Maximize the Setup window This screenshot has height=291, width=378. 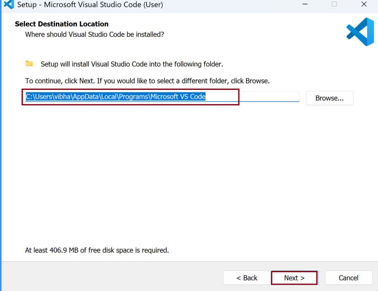(334, 4)
